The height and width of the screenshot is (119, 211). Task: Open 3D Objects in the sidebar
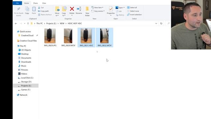click(x=26, y=50)
